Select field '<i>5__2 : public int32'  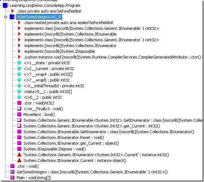43,97
